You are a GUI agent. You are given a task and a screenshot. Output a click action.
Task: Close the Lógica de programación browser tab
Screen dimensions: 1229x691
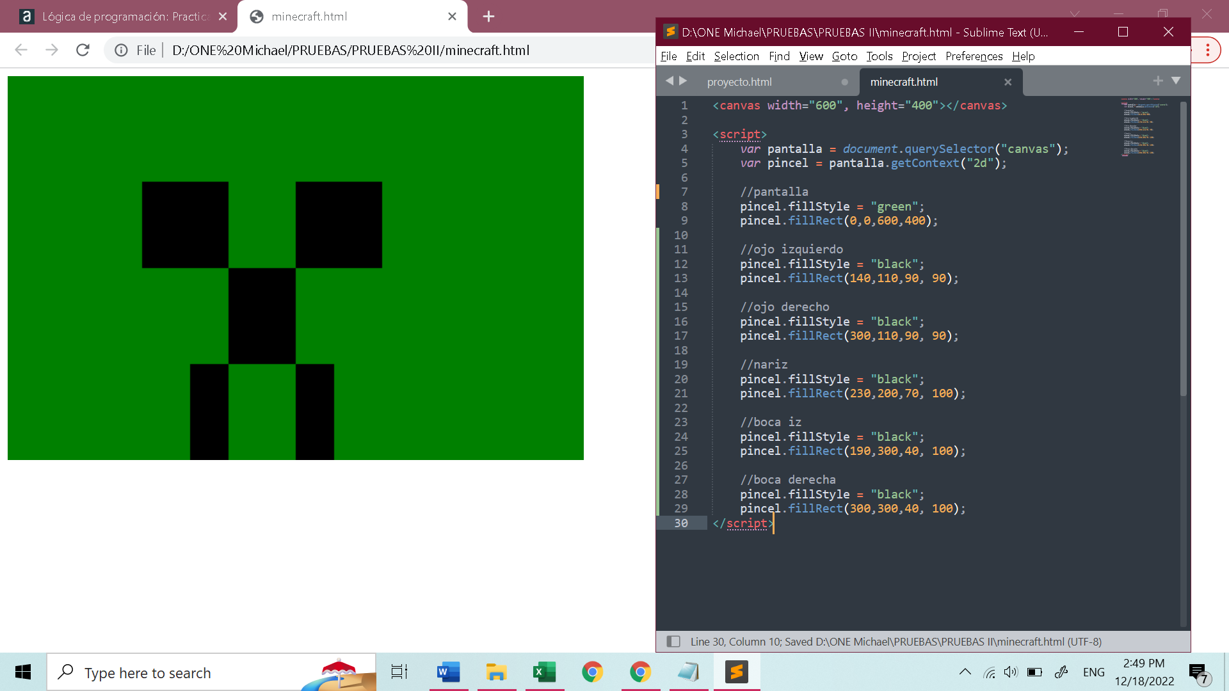(x=223, y=17)
